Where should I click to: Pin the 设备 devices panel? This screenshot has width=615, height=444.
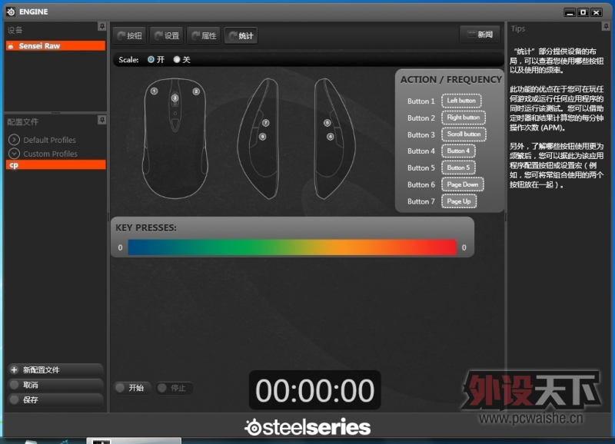(x=102, y=26)
